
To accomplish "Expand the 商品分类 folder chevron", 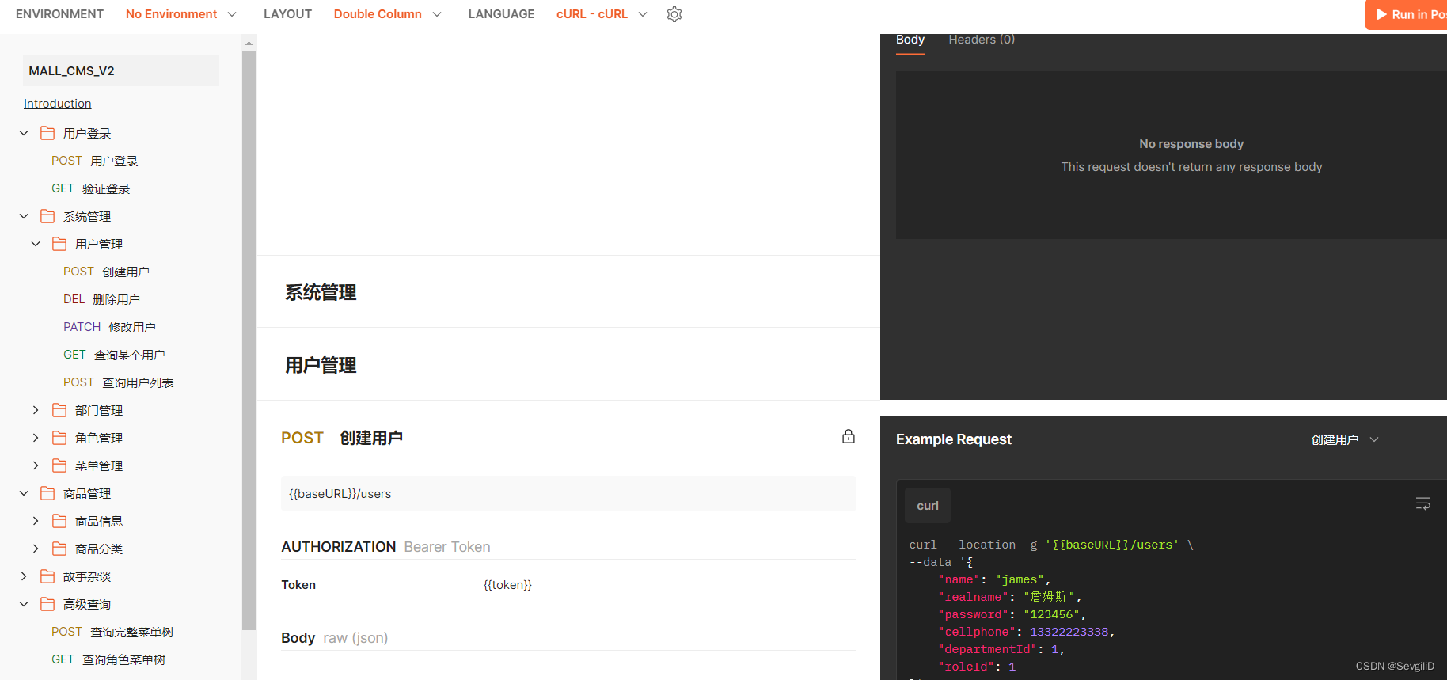I will coord(36,549).
